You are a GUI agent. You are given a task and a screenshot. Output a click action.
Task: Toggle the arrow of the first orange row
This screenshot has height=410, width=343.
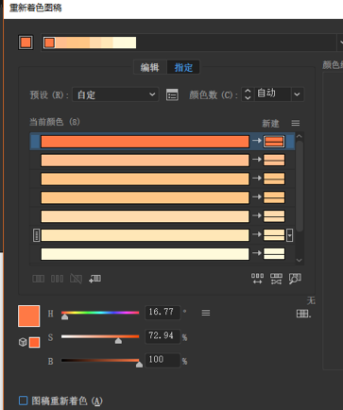click(257, 141)
